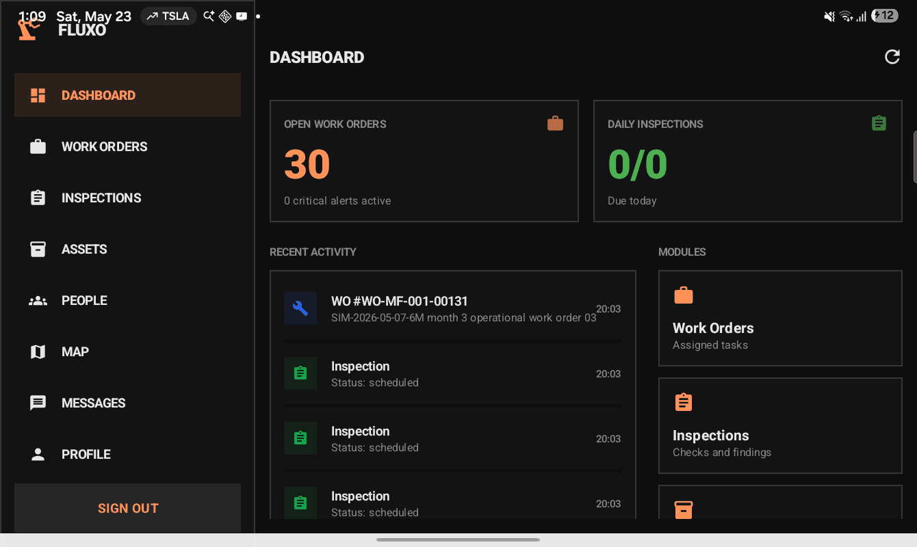Open the Inspections module card
917x547 pixels.
[780, 426]
